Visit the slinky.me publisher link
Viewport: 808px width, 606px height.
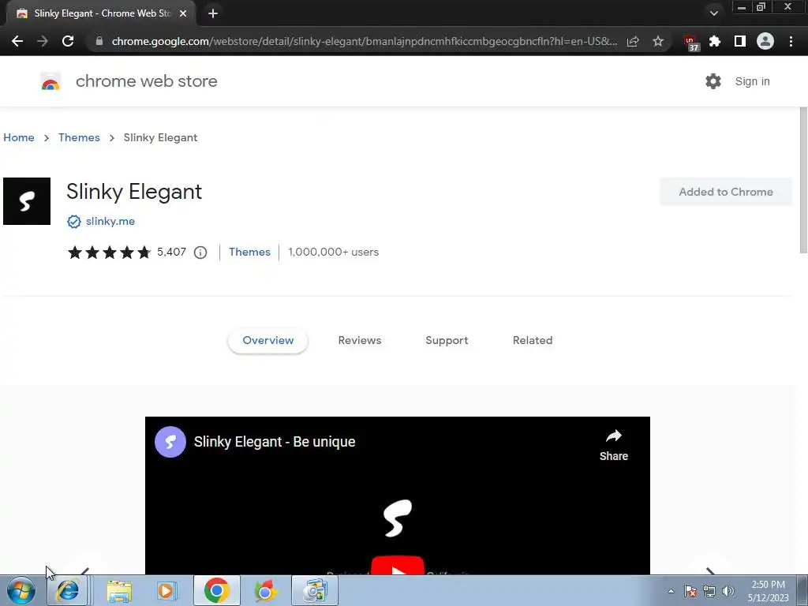110,221
